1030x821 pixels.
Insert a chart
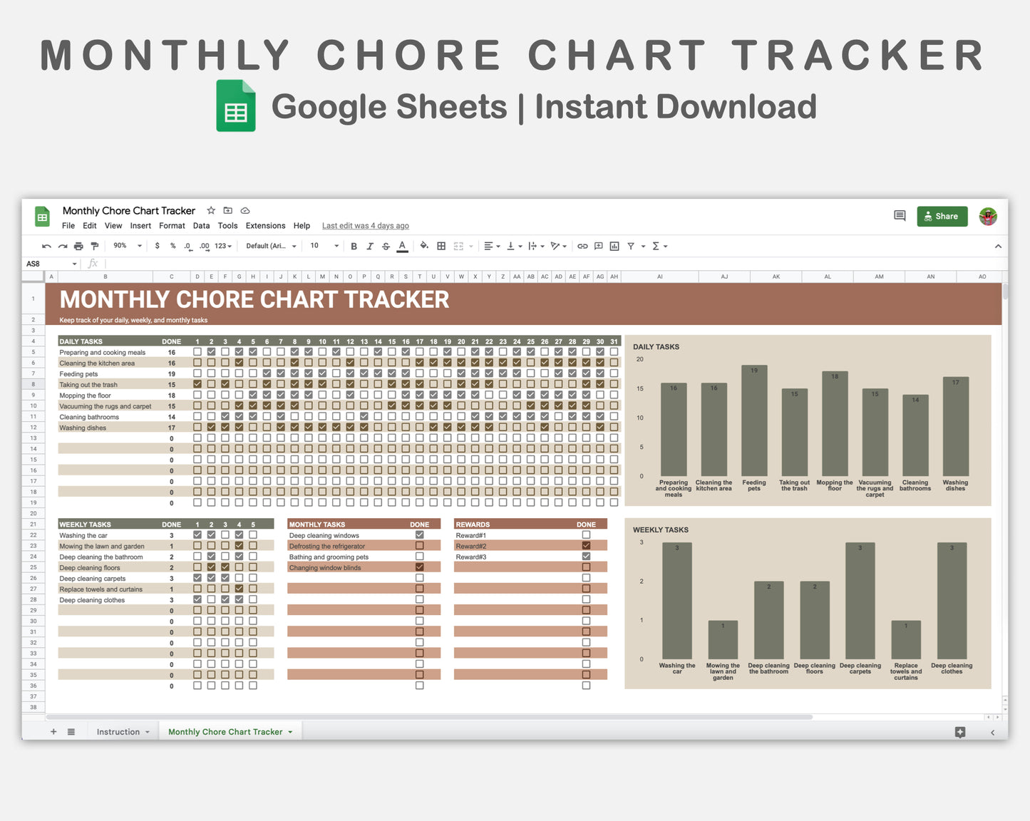click(614, 246)
